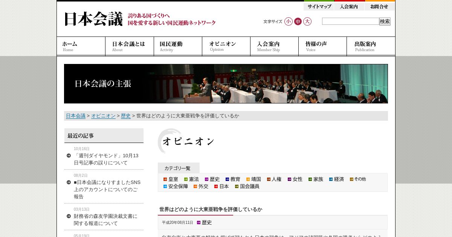The width and height of the screenshot is (452, 237).
Task: Click the article date 平成20年08月11日
Action: 177,223
